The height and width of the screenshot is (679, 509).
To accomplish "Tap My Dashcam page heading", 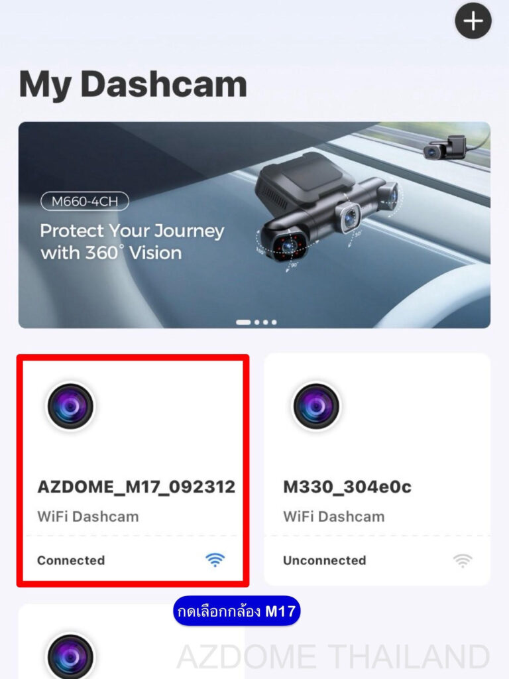I will tap(133, 85).
